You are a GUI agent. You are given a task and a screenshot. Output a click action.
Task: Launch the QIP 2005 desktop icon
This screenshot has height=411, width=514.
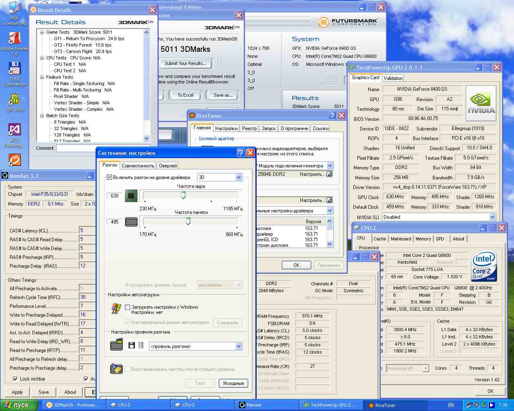pos(14,102)
